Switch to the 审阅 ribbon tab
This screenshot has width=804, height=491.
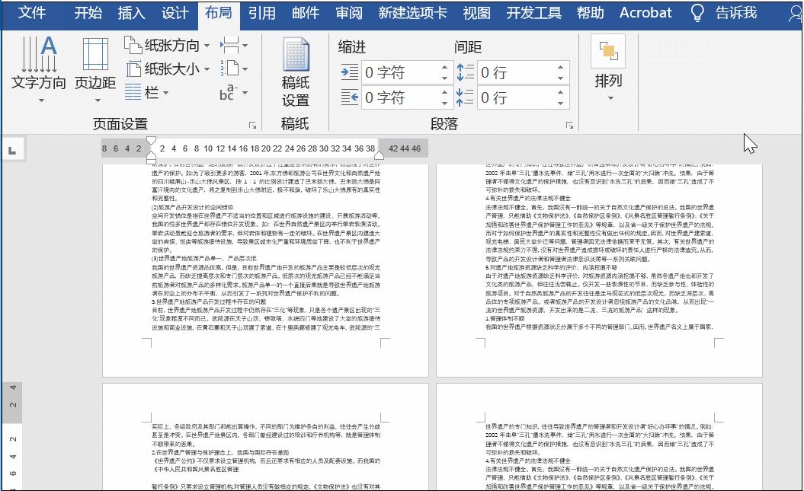(348, 13)
